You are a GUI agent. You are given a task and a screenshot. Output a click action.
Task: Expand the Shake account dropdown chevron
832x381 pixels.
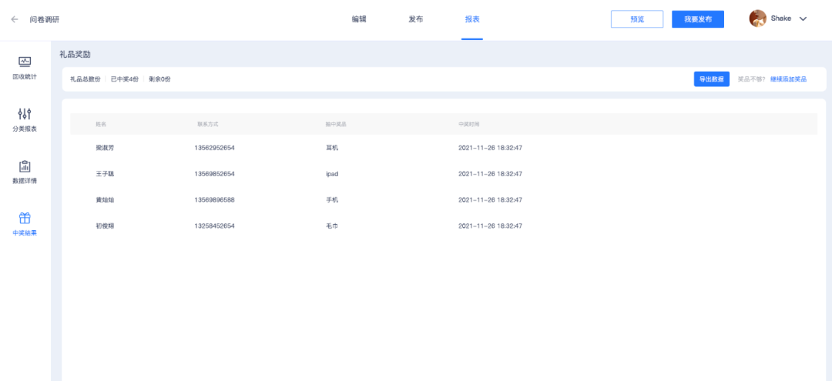tap(803, 19)
